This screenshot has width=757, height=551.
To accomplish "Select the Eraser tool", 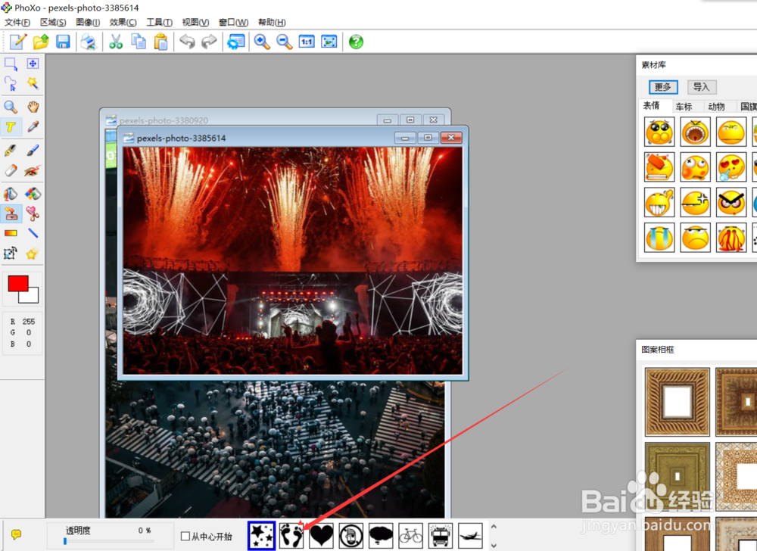I will pos(11,170).
